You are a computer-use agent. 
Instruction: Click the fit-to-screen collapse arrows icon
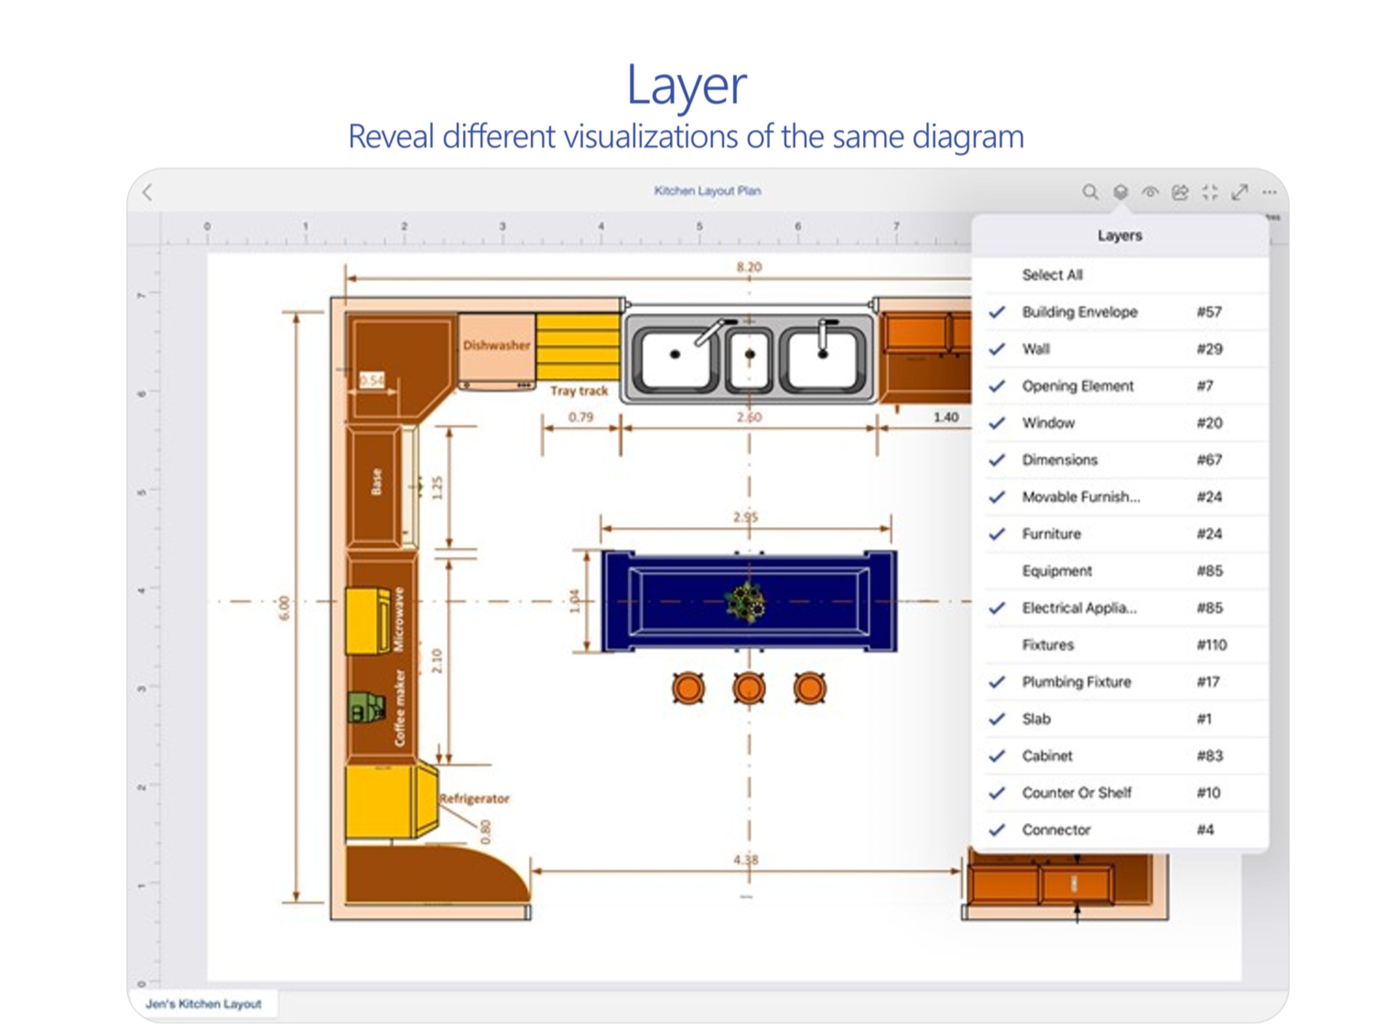click(1210, 192)
